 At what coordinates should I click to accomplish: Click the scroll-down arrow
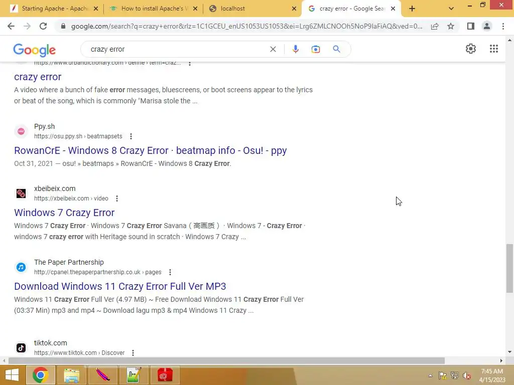509,352
